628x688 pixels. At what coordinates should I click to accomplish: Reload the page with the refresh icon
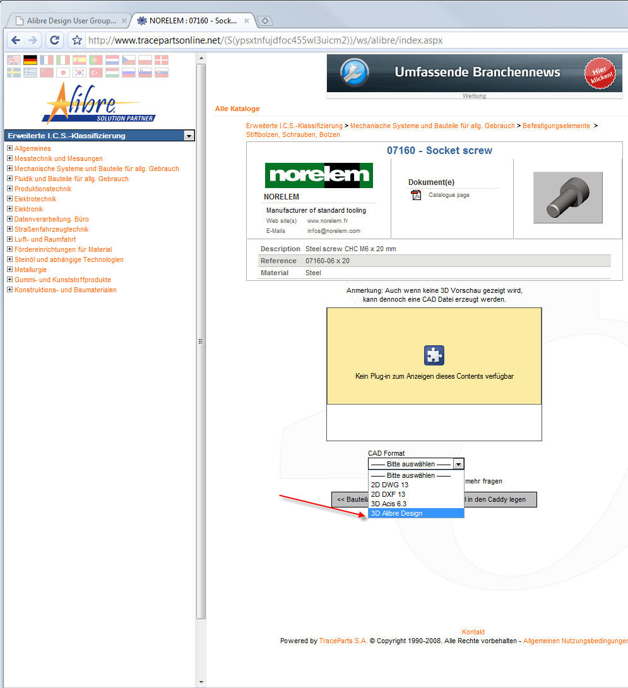[54, 40]
